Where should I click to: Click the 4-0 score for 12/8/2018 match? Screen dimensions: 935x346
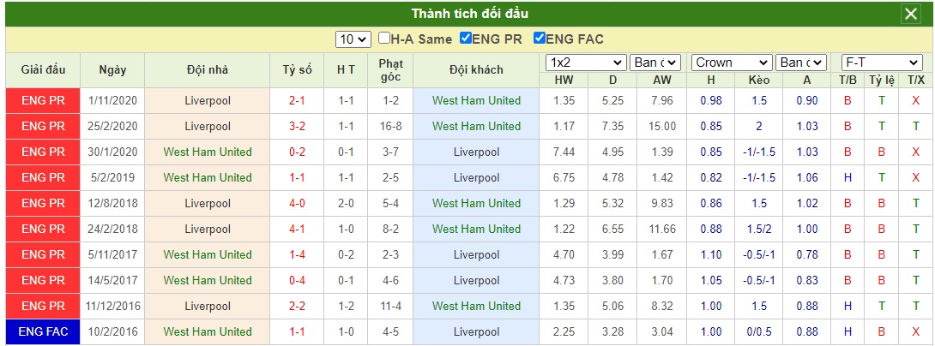coord(296,203)
